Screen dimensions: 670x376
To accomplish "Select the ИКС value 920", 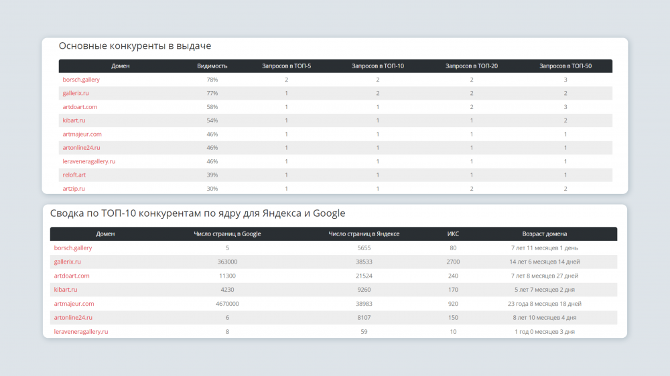I will pos(453,304).
